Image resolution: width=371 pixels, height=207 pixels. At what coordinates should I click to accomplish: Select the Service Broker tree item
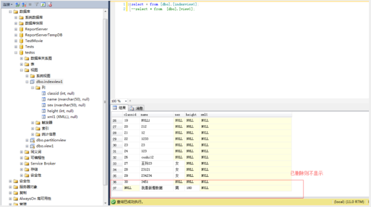[43, 163]
